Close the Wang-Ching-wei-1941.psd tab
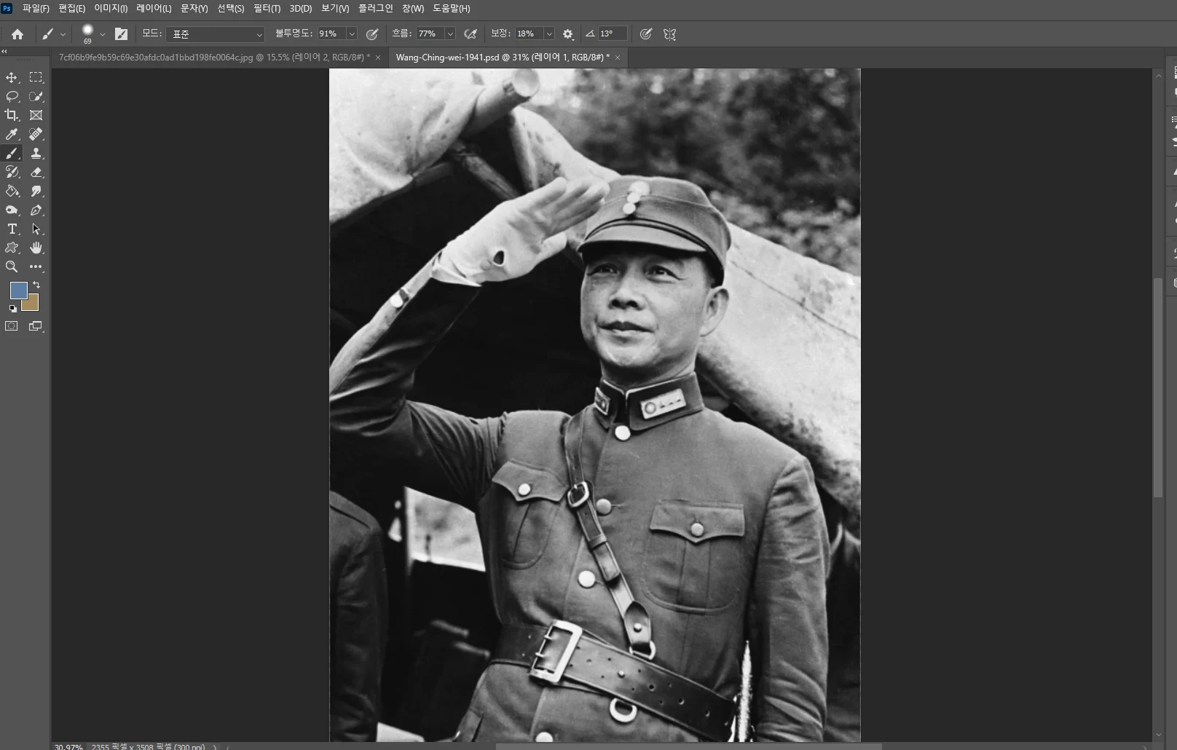This screenshot has height=750, width=1177. click(618, 58)
